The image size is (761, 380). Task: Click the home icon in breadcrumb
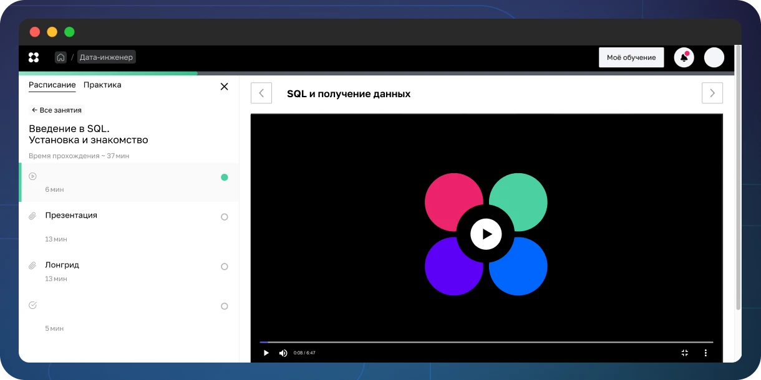pyautogui.click(x=61, y=57)
